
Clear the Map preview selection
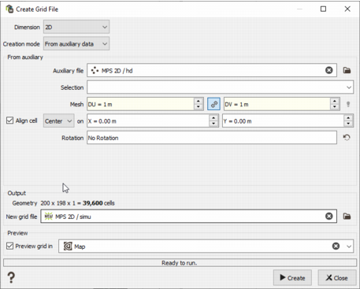(336, 246)
